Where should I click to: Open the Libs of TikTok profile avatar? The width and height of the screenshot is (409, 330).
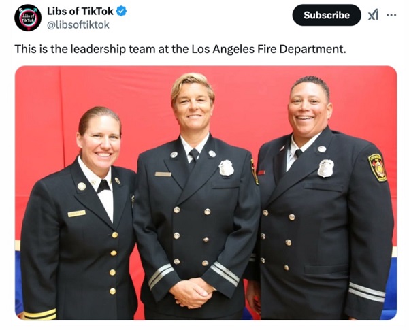28,18
